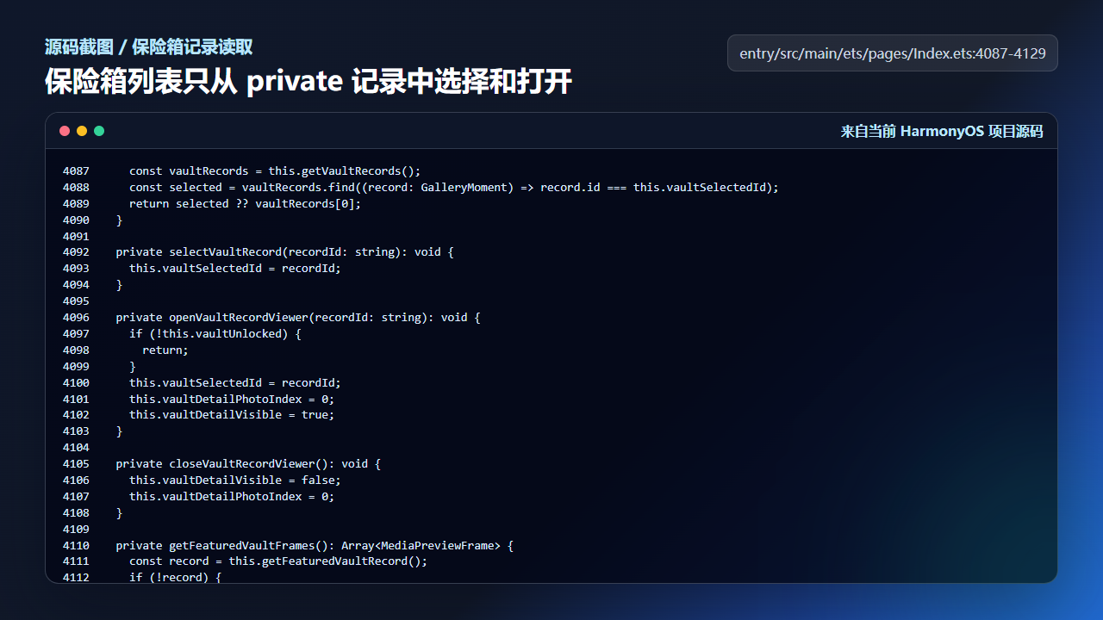Click the 'const selected = vaultRecords.find' line
The width and height of the screenshot is (1103, 620).
click(x=454, y=188)
